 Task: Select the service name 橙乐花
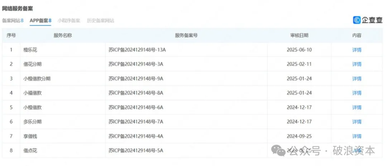point(30,50)
